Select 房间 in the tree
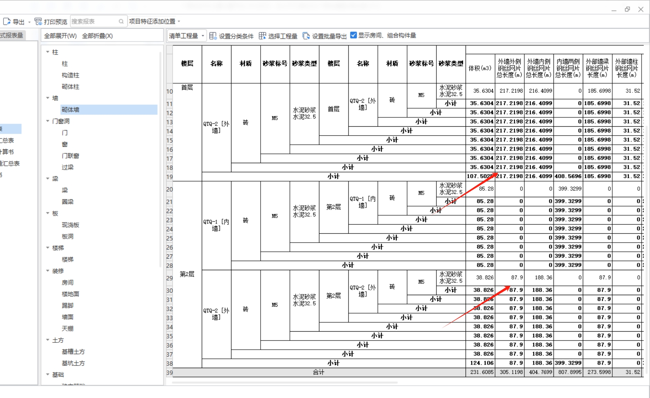 [68, 282]
